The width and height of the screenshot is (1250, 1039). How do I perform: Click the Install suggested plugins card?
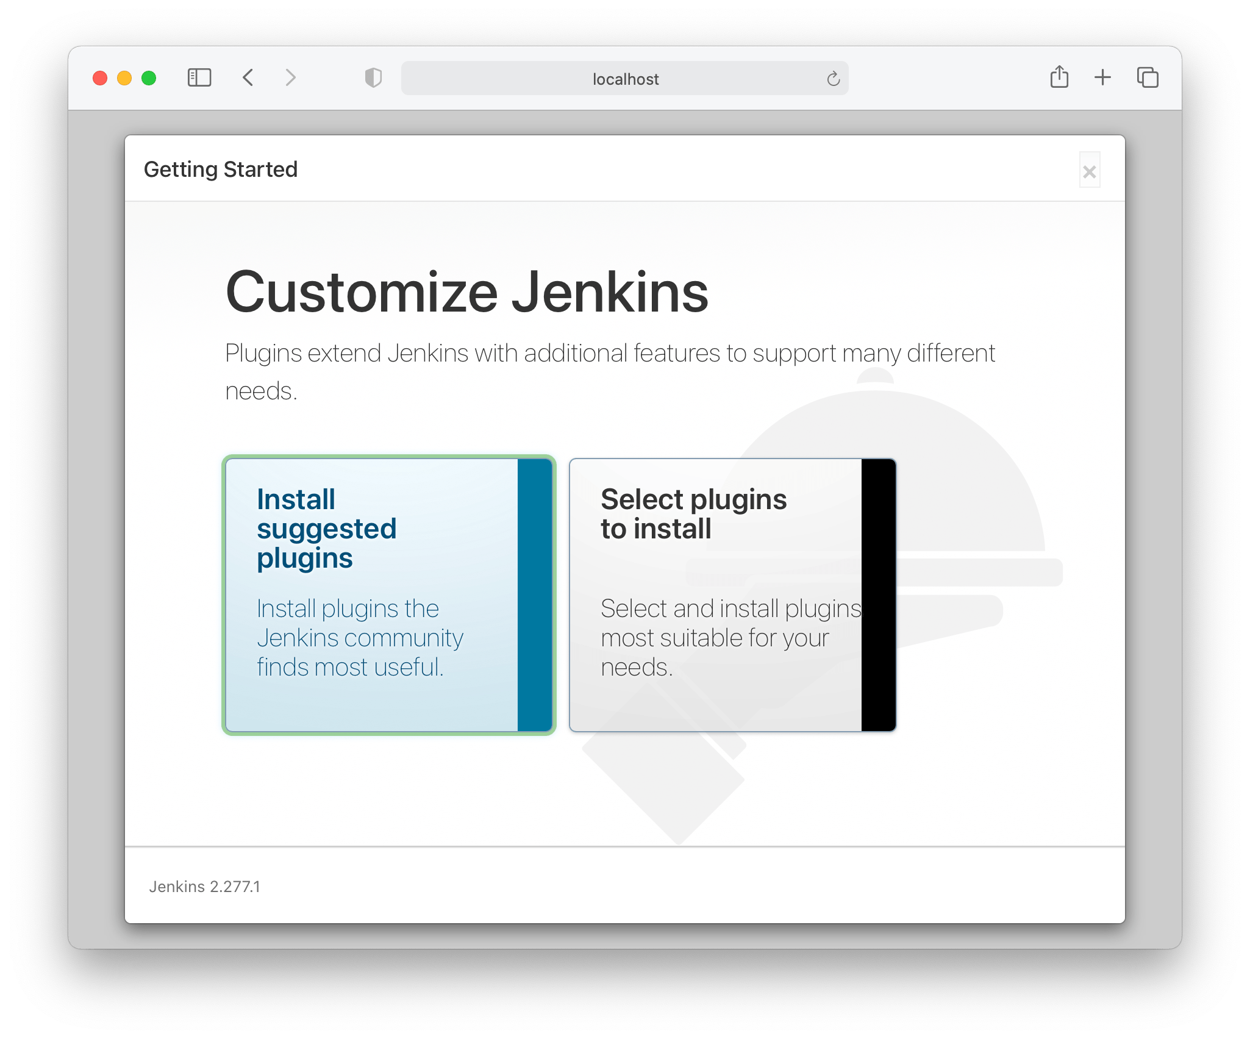[x=372, y=594]
